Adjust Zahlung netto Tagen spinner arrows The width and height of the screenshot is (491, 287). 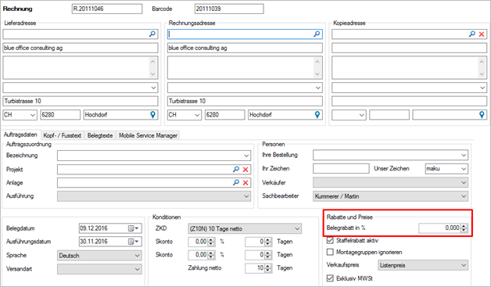267,268
